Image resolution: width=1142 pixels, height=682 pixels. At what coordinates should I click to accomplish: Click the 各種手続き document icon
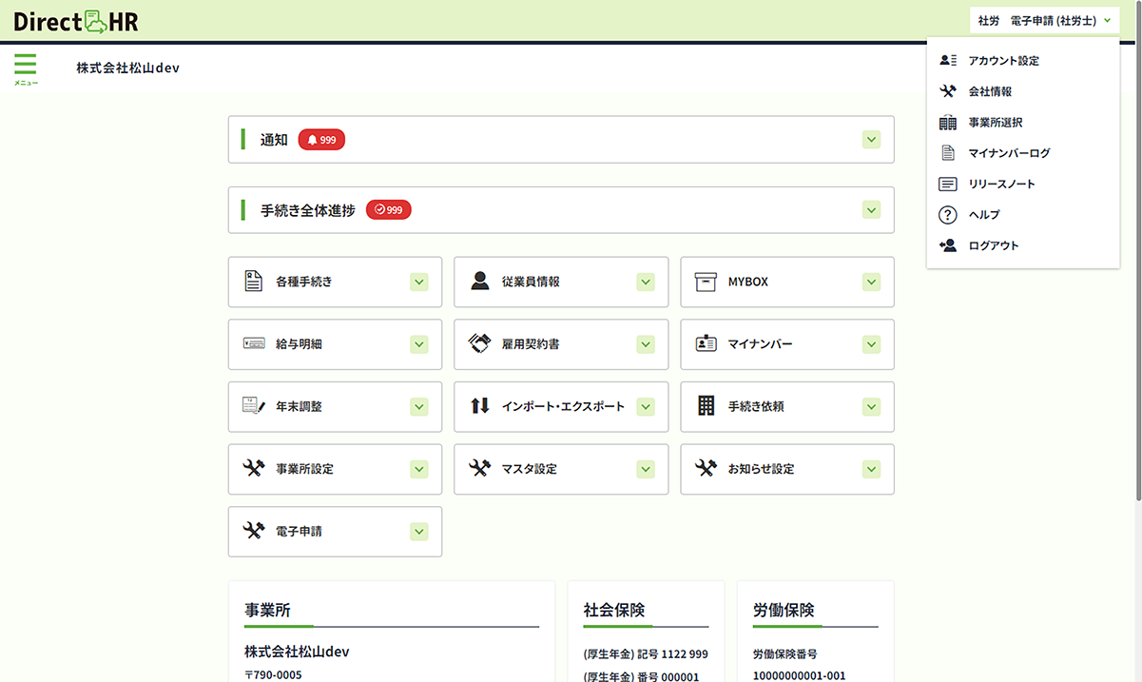pyautogui.click(x=253, y=282)
